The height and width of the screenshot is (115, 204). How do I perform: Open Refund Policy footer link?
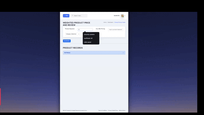[122, 111]
